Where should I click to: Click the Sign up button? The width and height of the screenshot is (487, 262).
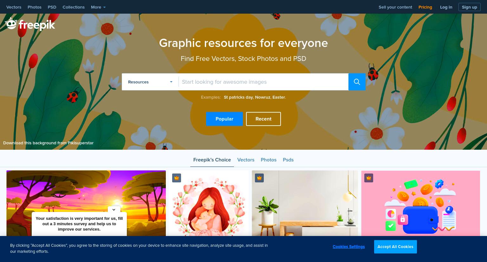point(470,7)
